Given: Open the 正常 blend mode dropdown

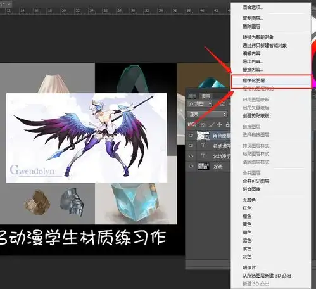Looking at the screenshot, I should pos(207,115).
